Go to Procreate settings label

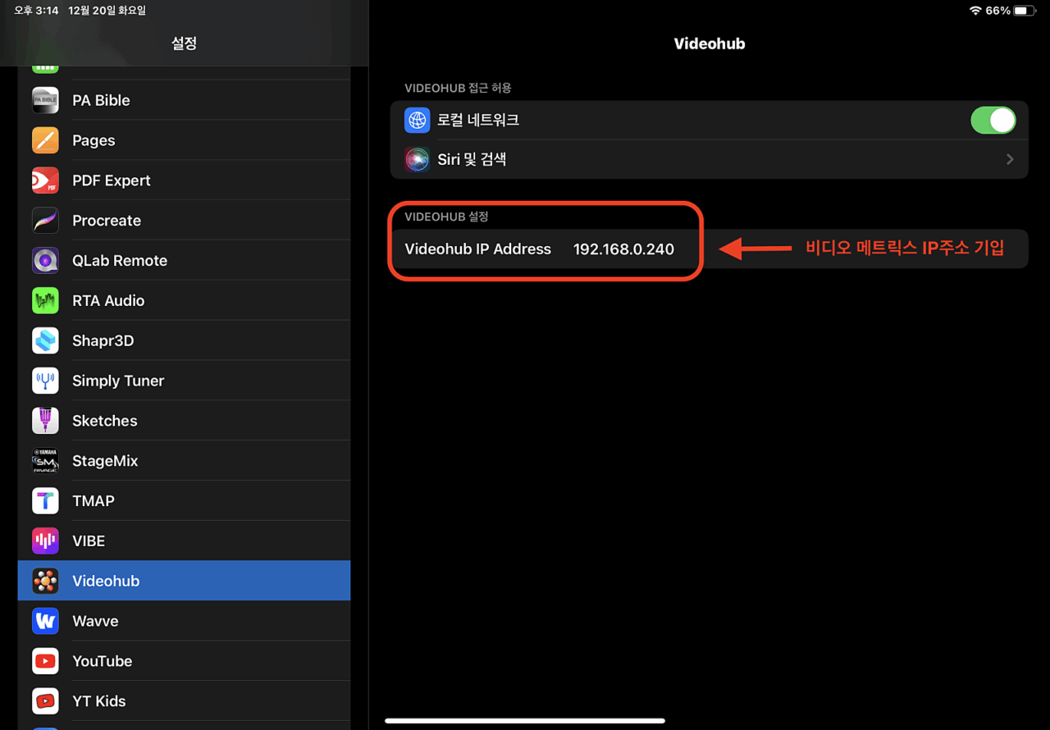[x=107, y=221]
